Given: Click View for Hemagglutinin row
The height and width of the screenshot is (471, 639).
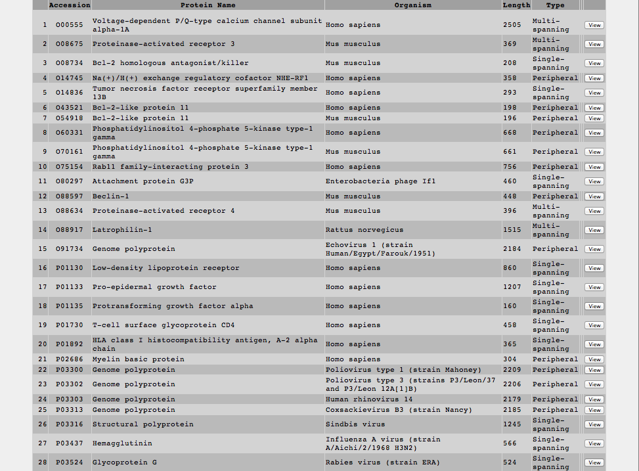Looking at the screenshot, I should (x=594, y=443).
